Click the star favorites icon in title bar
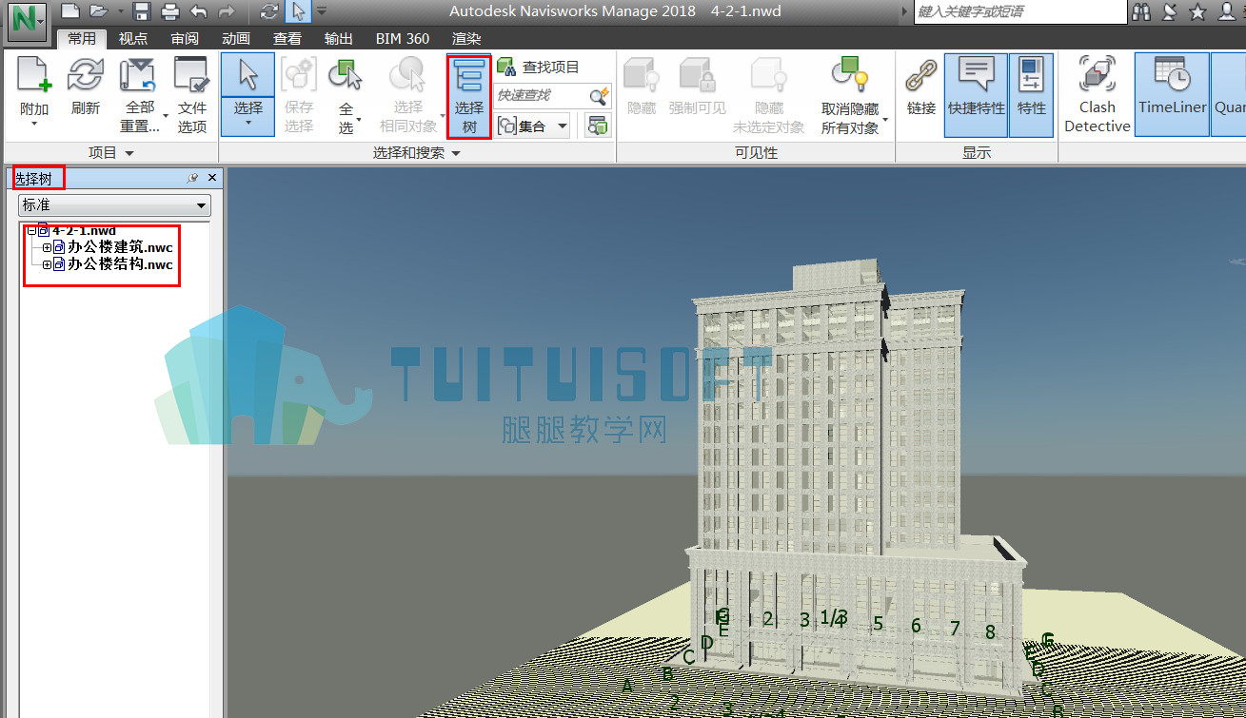The image size is (1246, 718). click(x=1197, y=12)
